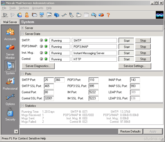Collapse the Ports section

pos(22,74)
